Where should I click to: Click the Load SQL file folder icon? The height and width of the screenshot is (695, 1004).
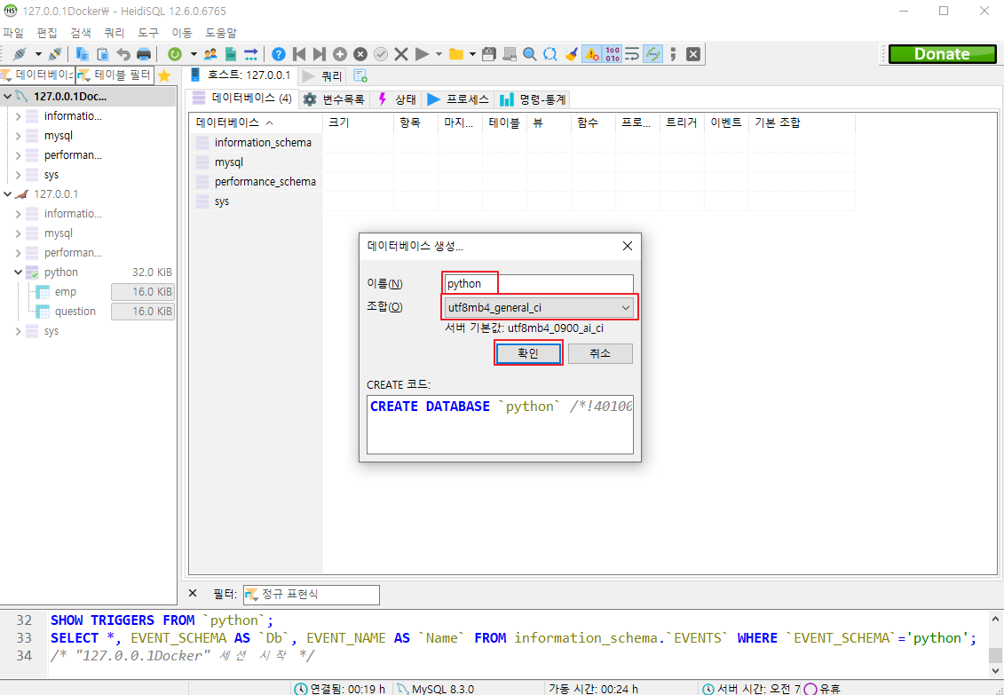456,54
